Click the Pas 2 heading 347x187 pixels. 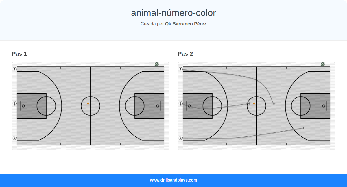point(185,54)
